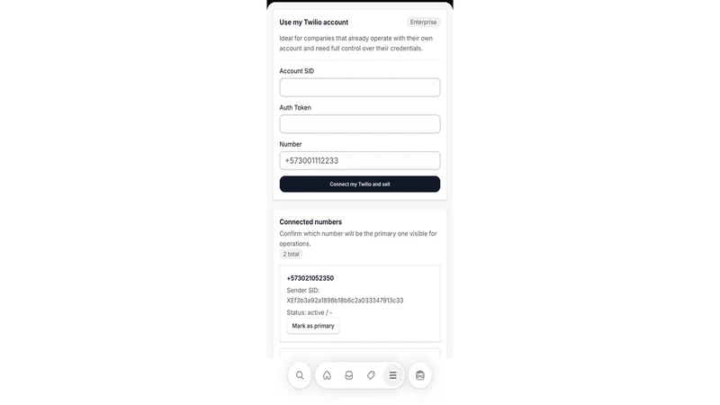Viewport: 720px width, 405px height.
Task: Click the Status: active line
Action: [x=310, y=312]
